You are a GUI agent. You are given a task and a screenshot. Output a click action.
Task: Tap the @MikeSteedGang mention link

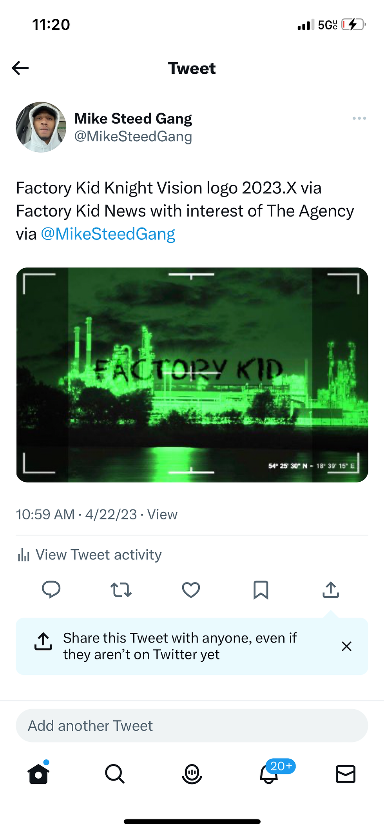(x=108, y=234)
